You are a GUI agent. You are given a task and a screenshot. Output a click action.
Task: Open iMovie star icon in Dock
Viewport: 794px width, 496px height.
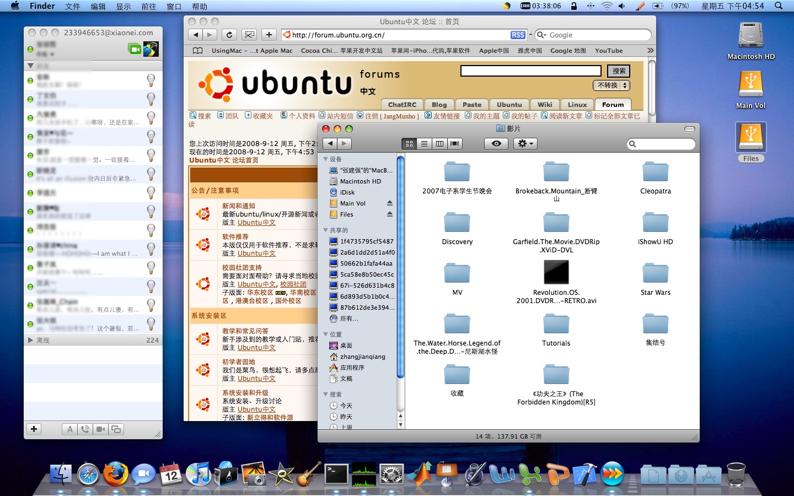click(x=281, y=474)
